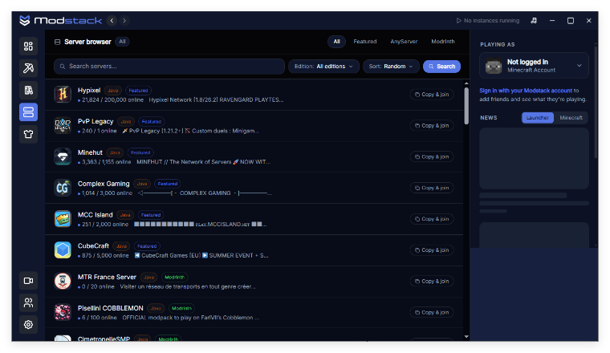The height and width of the screenshot is (353, 610).
Task: Select the CubeCraft server name
Action: [x=93, y=245]
